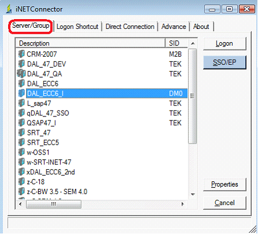Click the server icon beside SRT_ECC5
The image size is (258, 234).
21,142
